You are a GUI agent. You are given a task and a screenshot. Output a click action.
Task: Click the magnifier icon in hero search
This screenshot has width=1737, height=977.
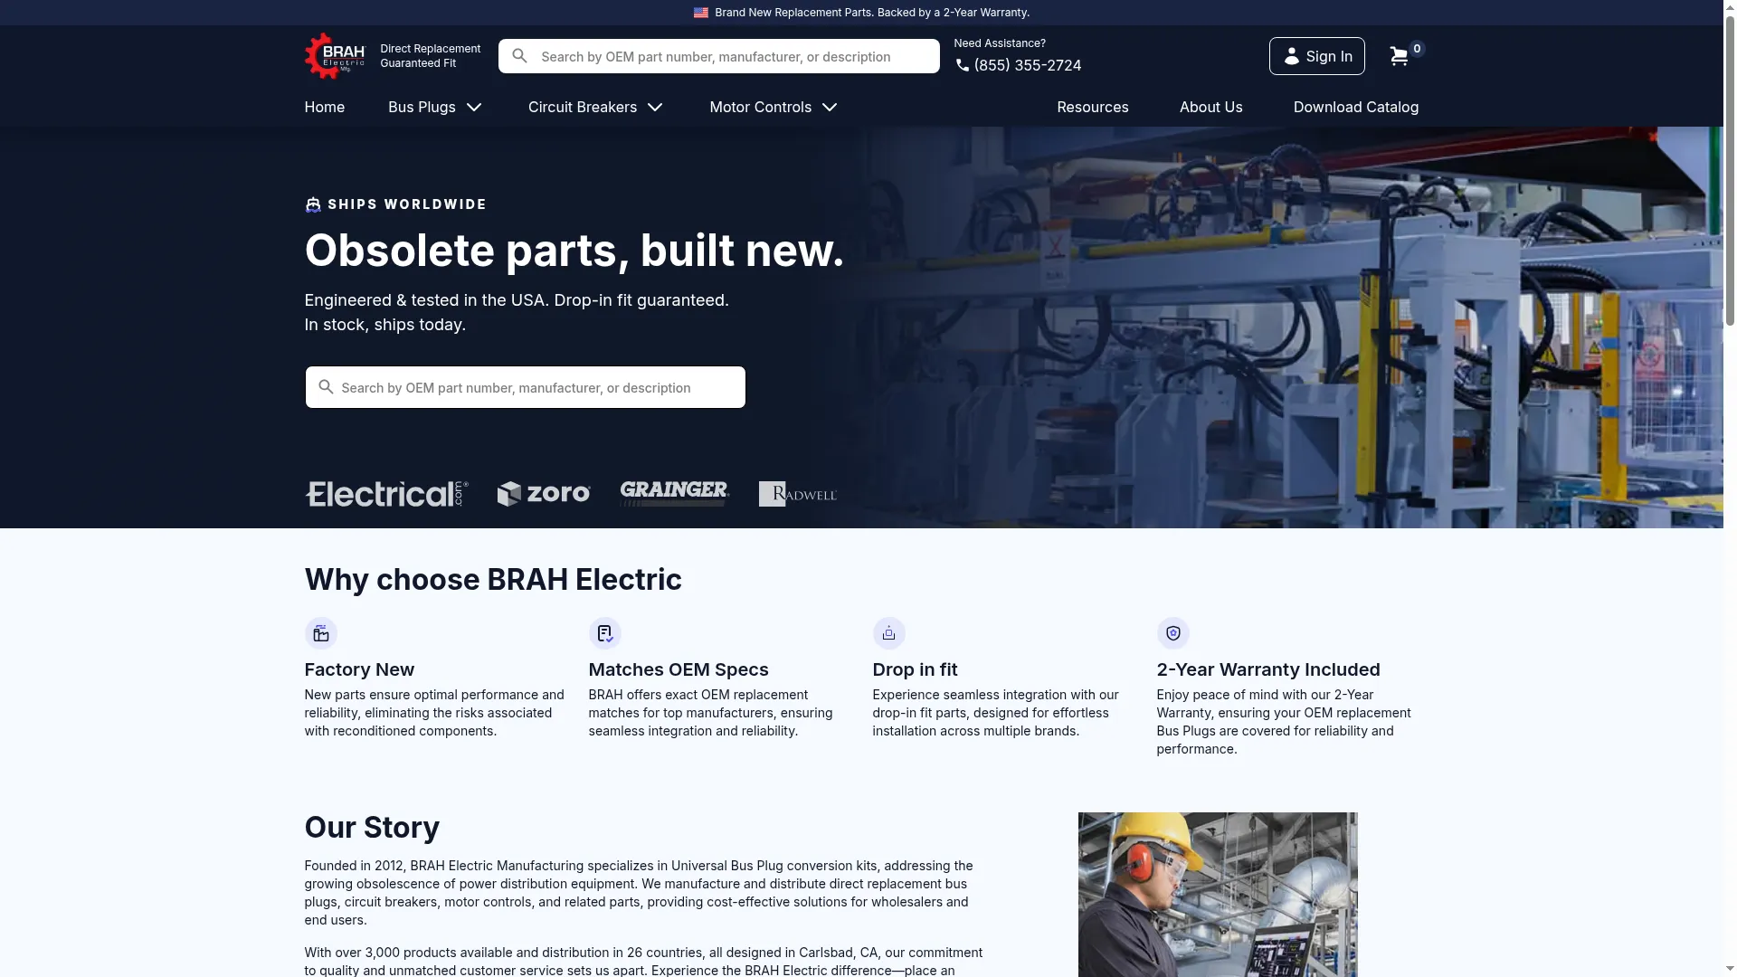coord(326,387)
